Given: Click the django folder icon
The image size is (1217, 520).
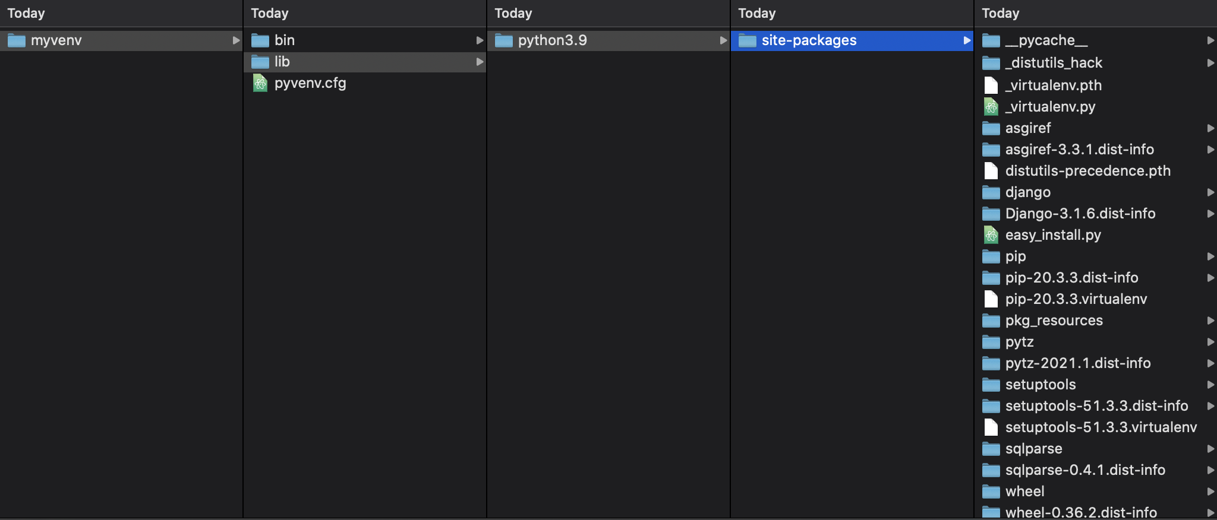Looking at the screenshot, I should pyautogui.click(x=991, y=192).
